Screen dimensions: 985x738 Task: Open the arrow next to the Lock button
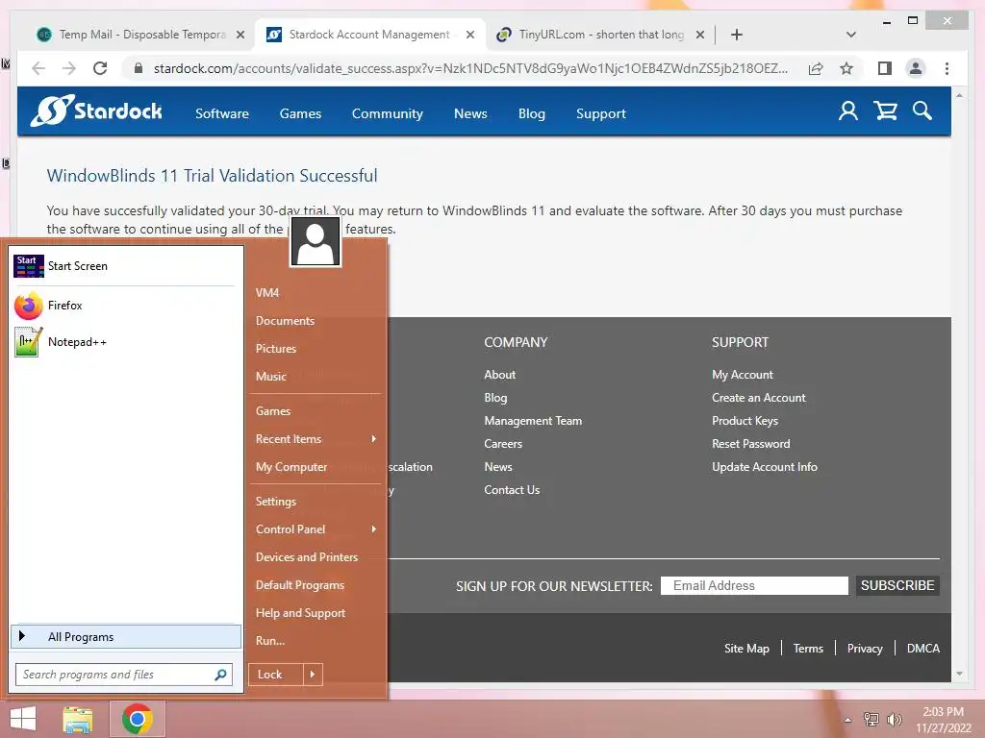[x=313, y=675]
